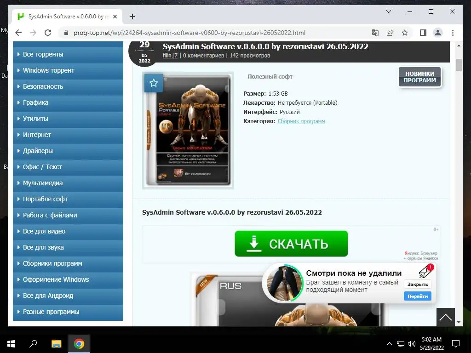Close the SysAdmin Software tab

(115, 17)
